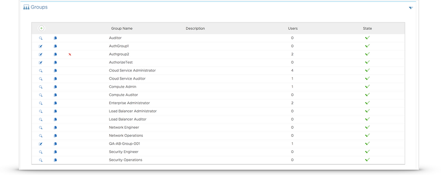This screenshot has width=441, height=175.
Task: View Security Engineer magnifier icon
Action: [40, 152]
